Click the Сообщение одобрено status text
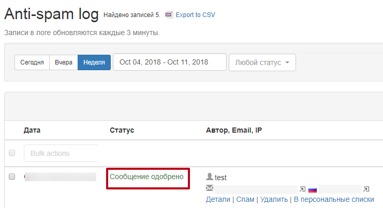This screenshot has width=383, height=208. [x=146, y=177]
